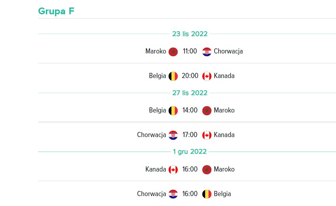Open the Grupa F heading
The height and width of the screenshot is (206, 336).
tap(56, 11)
